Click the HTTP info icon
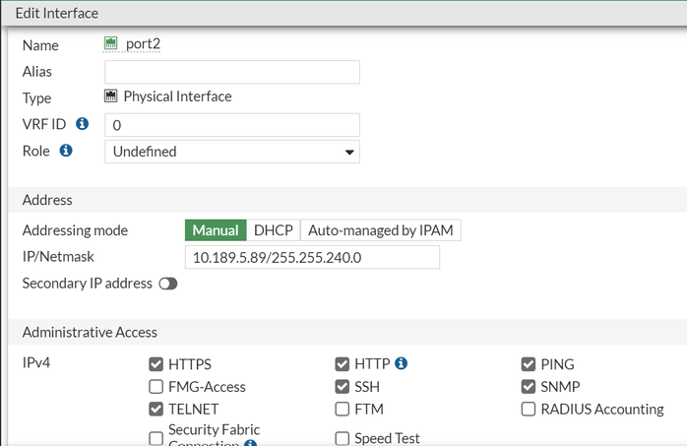Screen dimensions: 687x446 [401, 363]
